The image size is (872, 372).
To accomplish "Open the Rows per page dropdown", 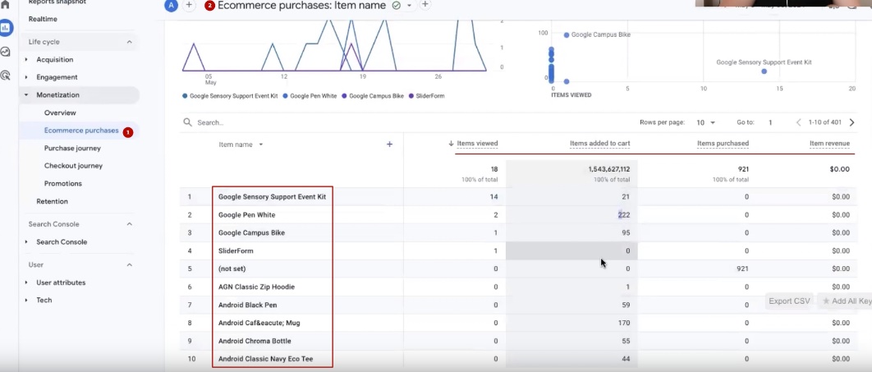I will [x=705, y=122].
